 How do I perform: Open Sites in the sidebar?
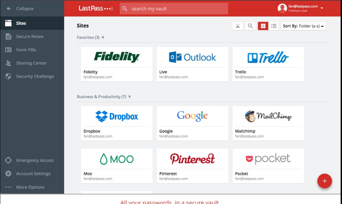click(x=32, y=23)
